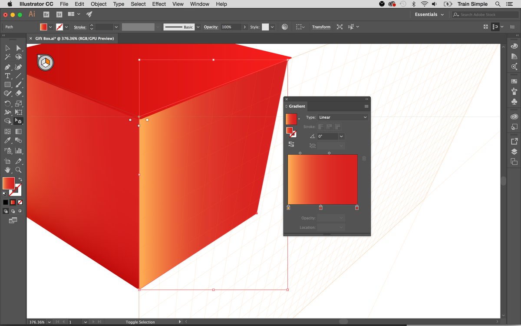Open the Effect menu
The width and height of the screenshot is (521, 326).
pyautogui.click(x=159, y=4)
